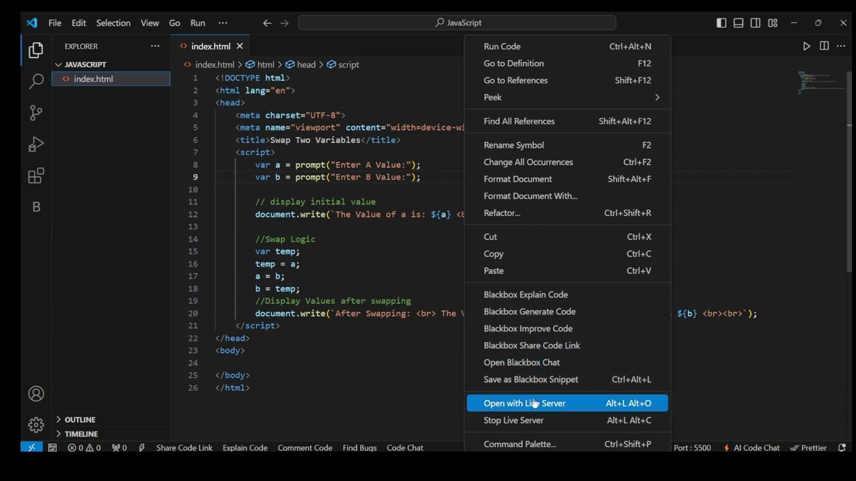Image resolution: width=856 pixels, height=481 pixels.
Task: Open the Blackbox activity bar icon
Action: click(36, 207)
